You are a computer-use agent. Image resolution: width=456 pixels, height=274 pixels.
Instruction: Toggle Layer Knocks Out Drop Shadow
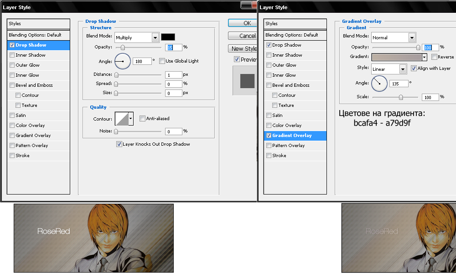coord(119,144)
